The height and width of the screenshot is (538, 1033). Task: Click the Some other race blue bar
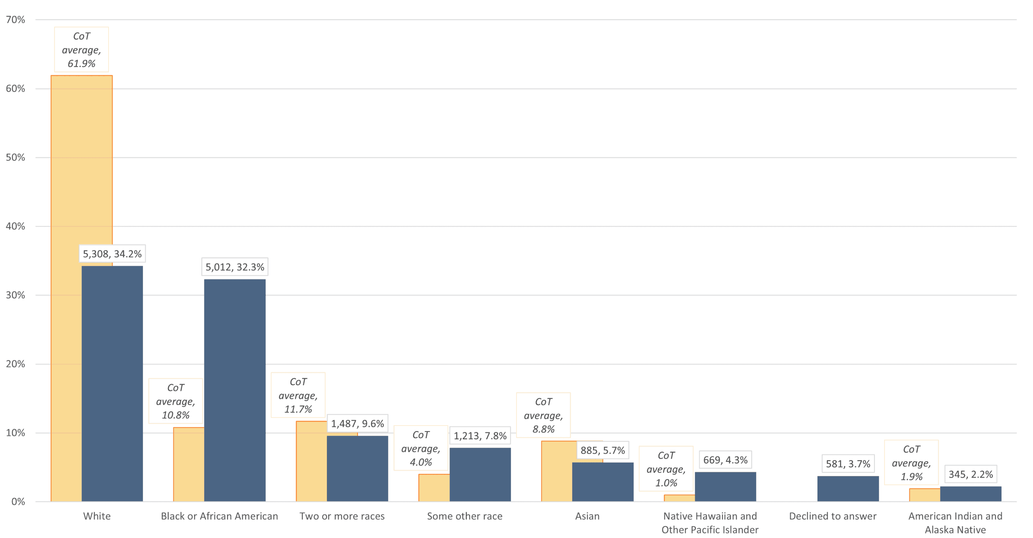point(480,474)
